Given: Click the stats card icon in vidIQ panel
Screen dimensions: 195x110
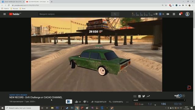Looking at the screenshot, I should tap(140, 96).
